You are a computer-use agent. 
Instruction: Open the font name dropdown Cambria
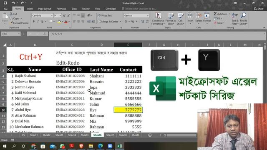click(52, 15)
